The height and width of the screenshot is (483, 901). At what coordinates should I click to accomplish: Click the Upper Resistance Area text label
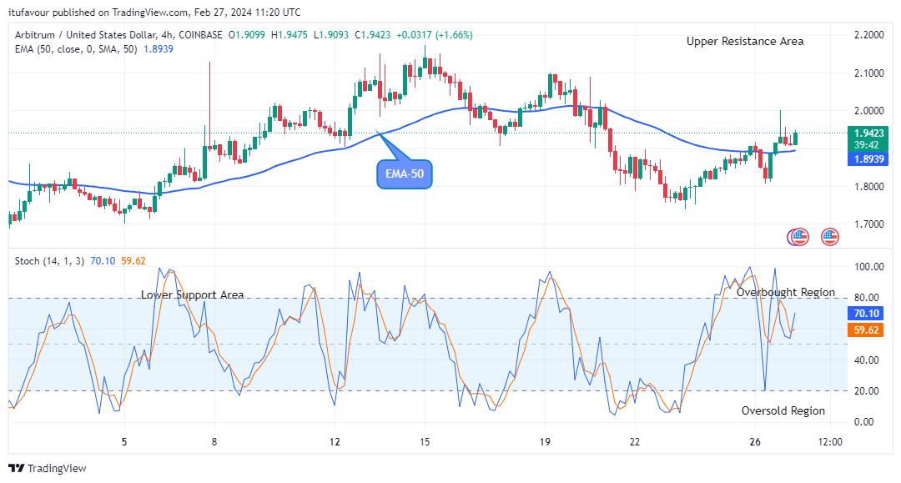745,42
